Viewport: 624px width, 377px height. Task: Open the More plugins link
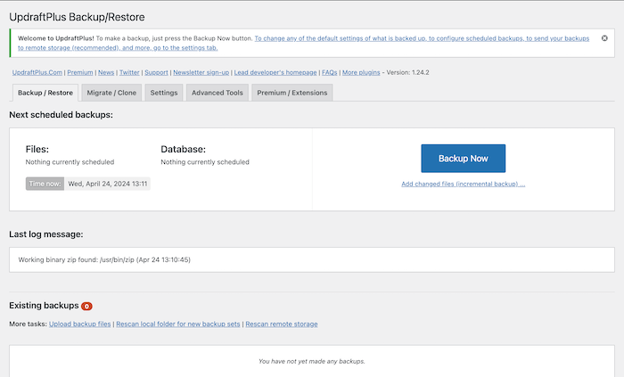coord(361,72)
